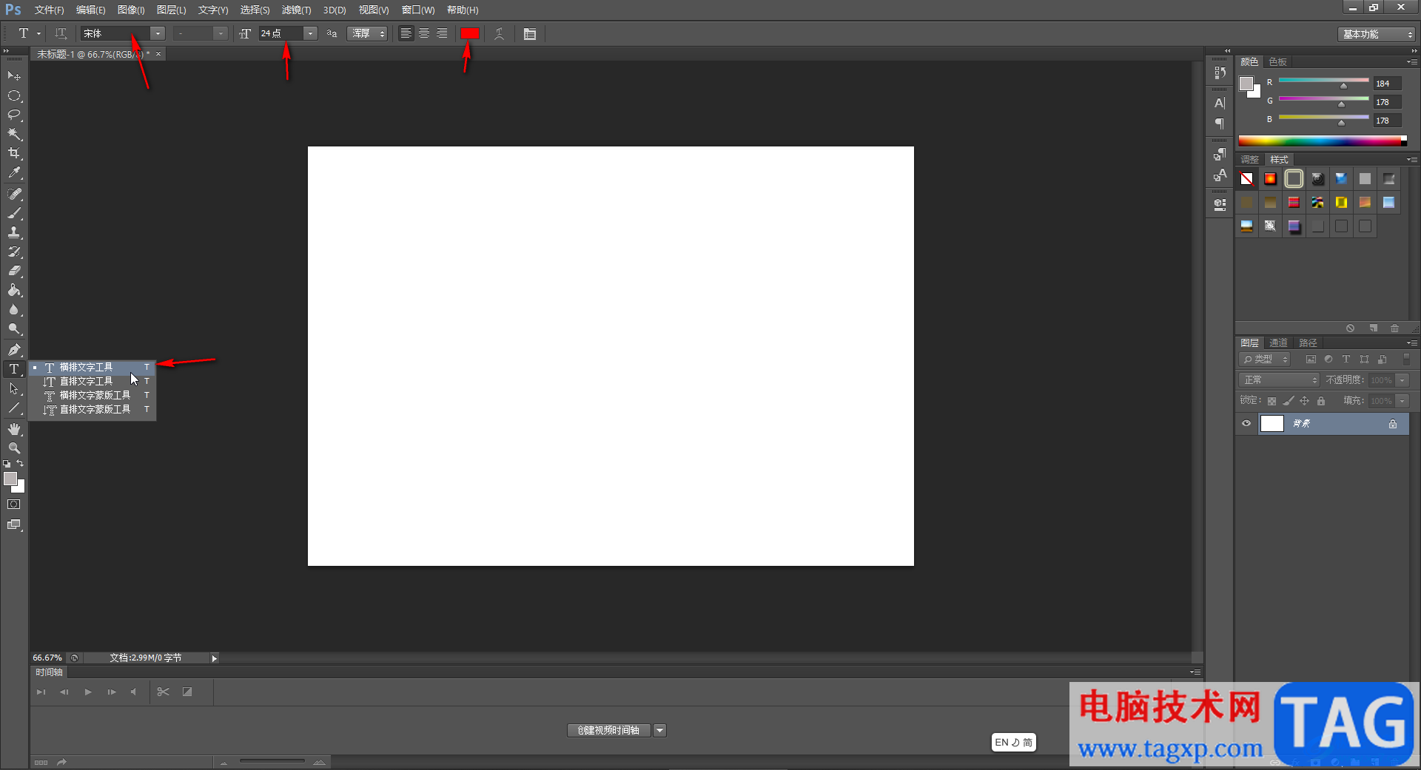This screenshot has width=1421, height=770.
Task: Click the color spectrum ramp
Action: 1322,141
